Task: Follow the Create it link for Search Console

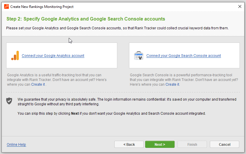Action: pos(172,84)
